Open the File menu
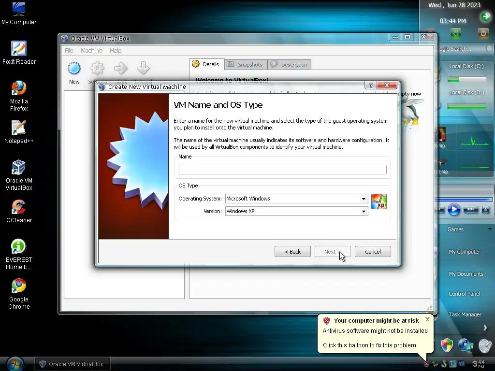495x371 pixels. pyautogui.click(x=69, y=50)
